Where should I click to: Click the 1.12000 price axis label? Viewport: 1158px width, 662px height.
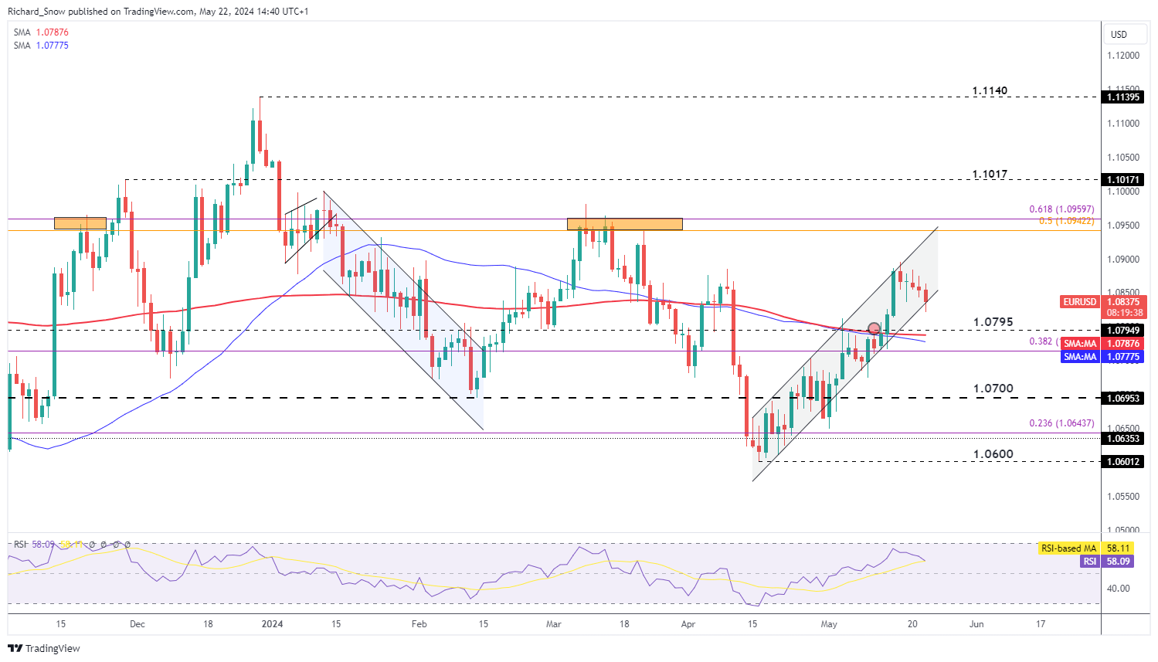pos(1123,56)
